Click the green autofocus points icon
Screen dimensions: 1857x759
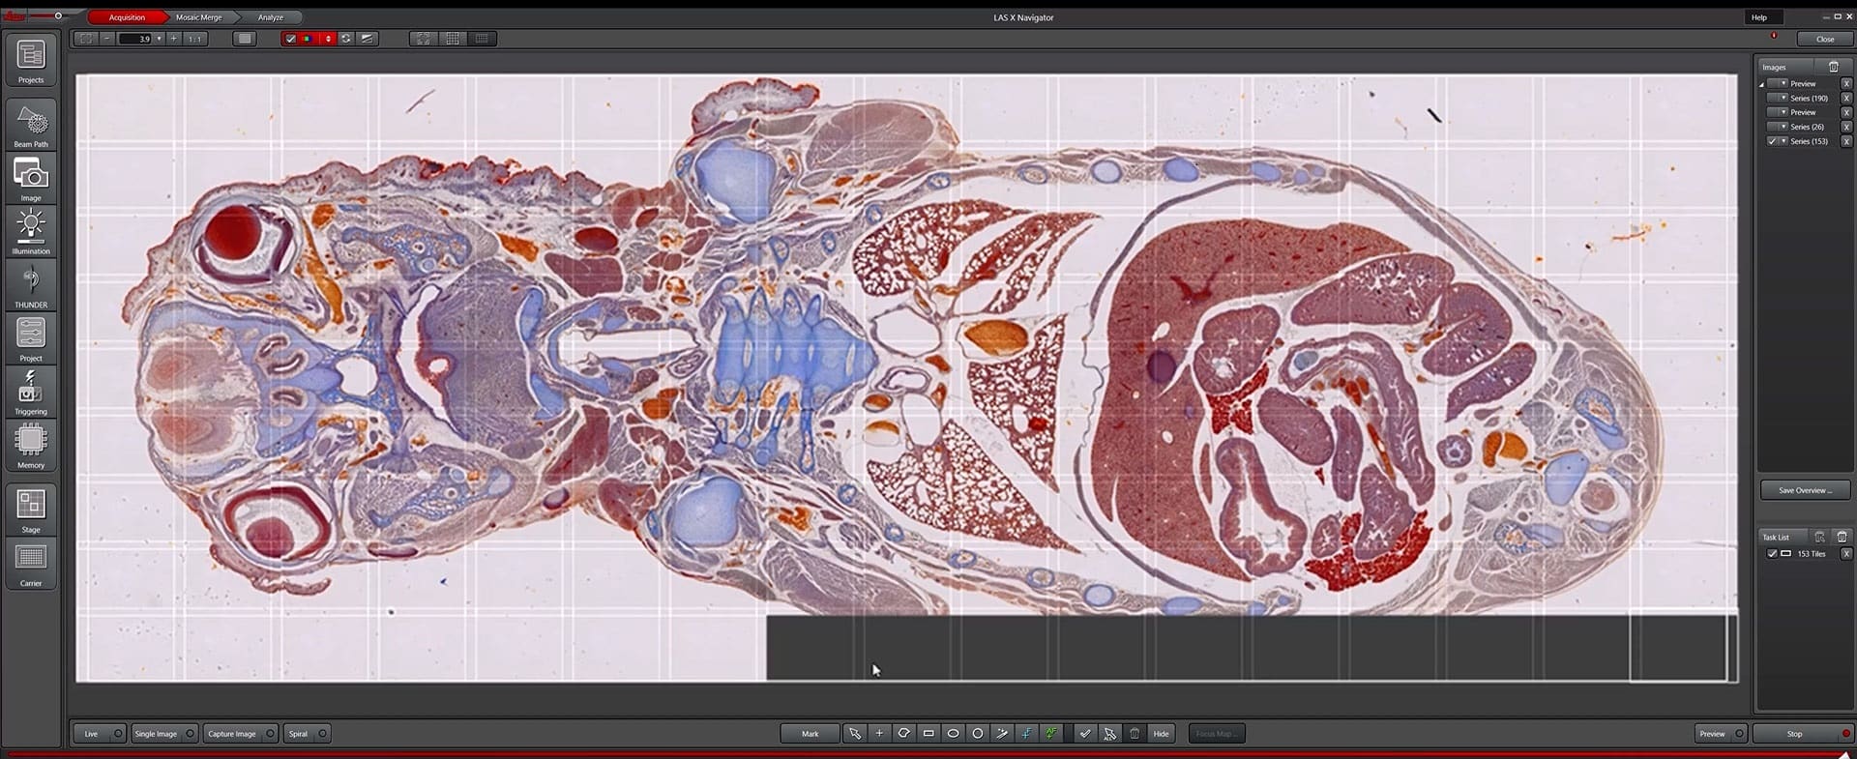(x=1051, y=734)
